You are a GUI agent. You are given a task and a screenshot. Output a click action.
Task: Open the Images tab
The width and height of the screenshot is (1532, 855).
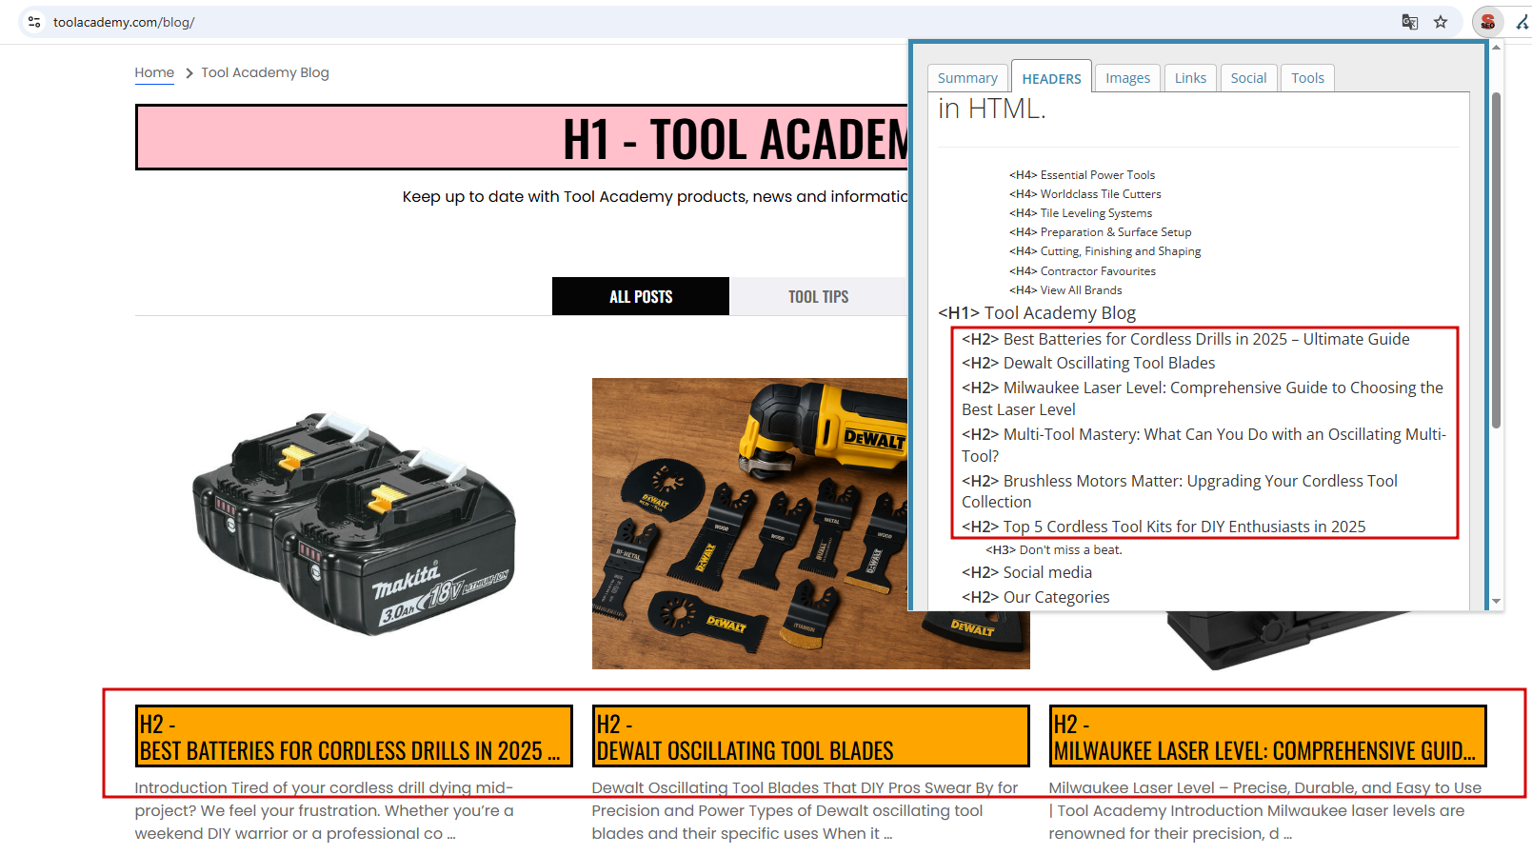pyautogui.click(x=1127, y=78)
